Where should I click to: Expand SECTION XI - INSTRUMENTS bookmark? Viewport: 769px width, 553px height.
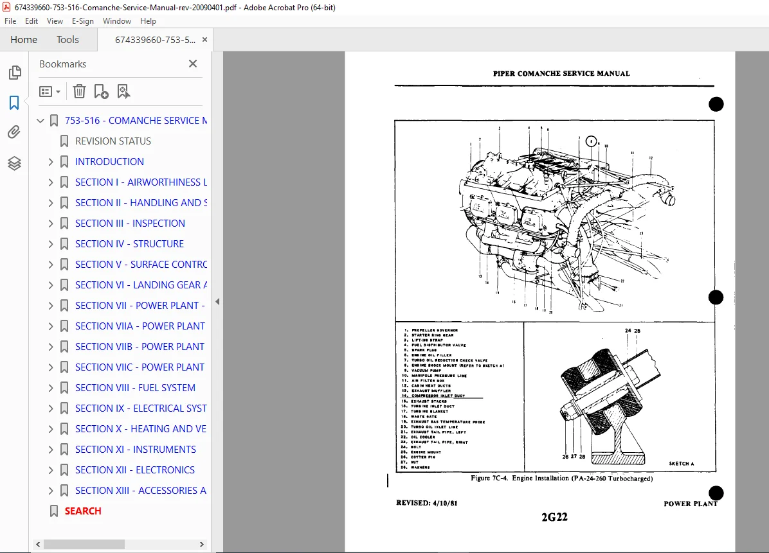tap(51, 450)
